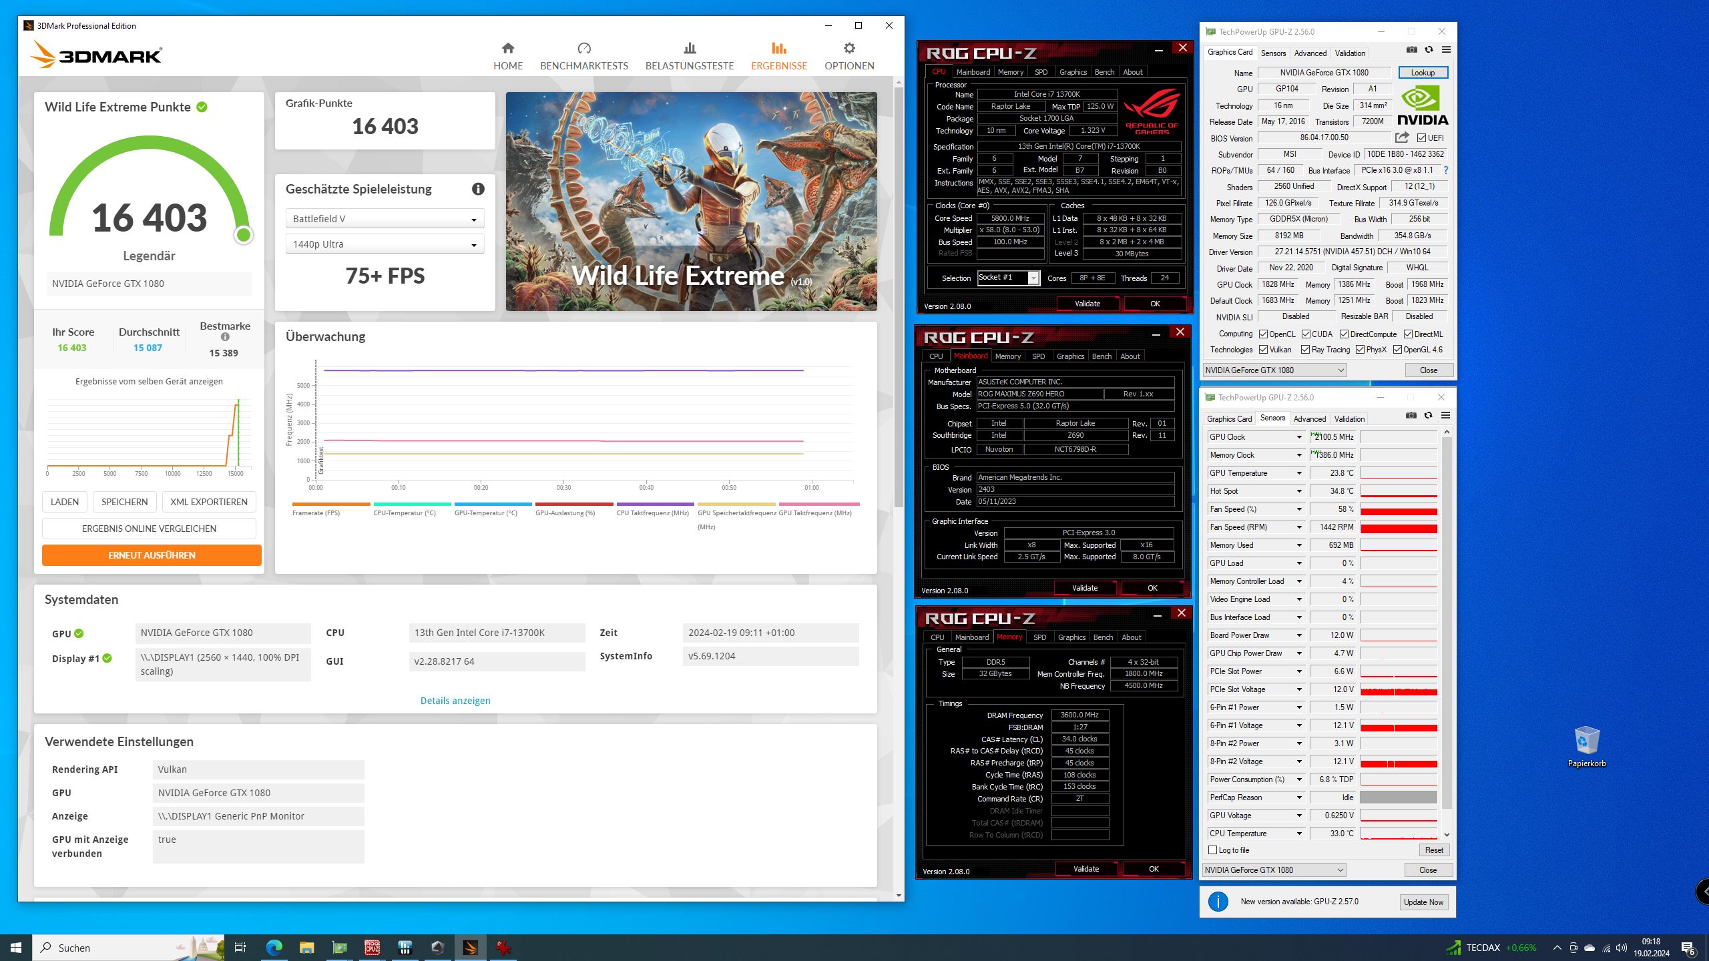Open Task View from the taskbar
This screenshot has height=961, width=1709.
coord(240,947)
